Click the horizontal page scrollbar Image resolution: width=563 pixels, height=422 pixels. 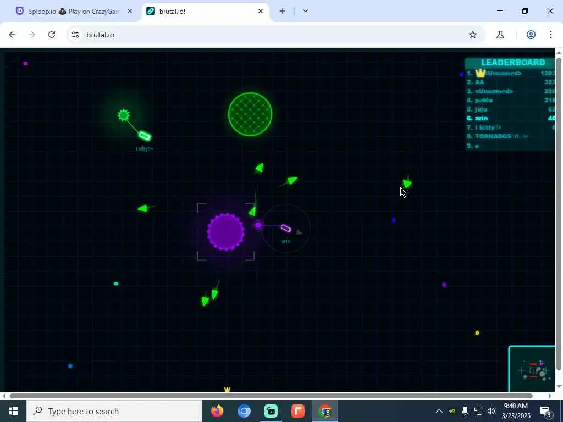click(x=271, y=396)
